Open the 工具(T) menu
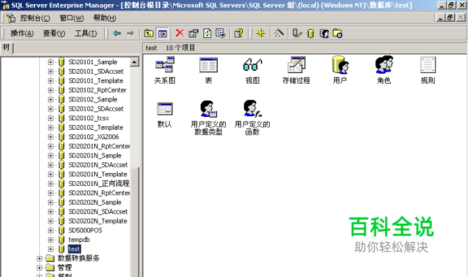Viewport: 468px width, 277px height. (x=86, y=33)
